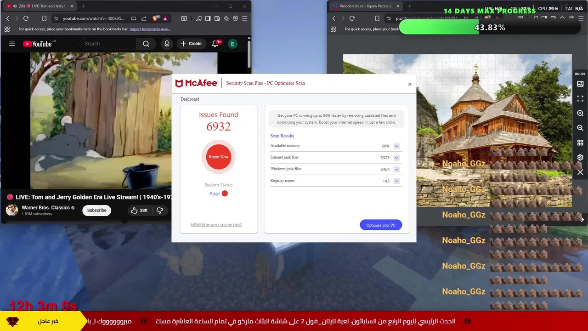Click the YouTube search magnifier button
The width and height of the screenshot is (588, 331).
pos(146,44)
